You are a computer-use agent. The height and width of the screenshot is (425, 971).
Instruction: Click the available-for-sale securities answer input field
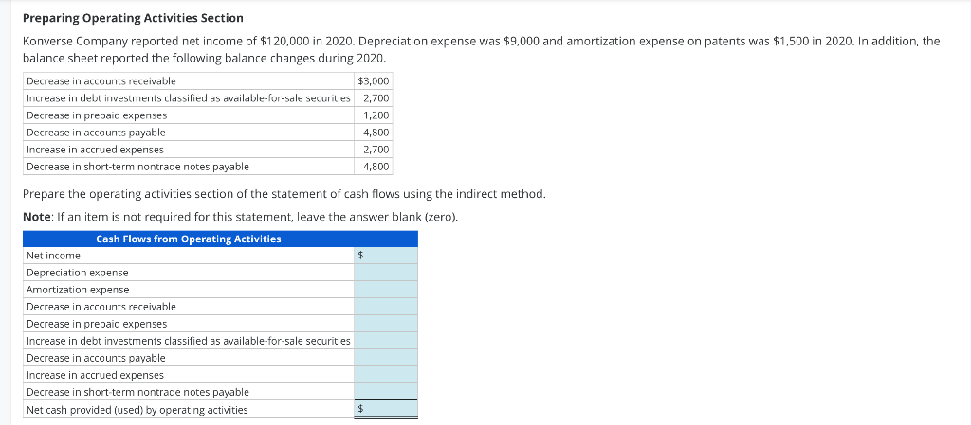(386, 341)
